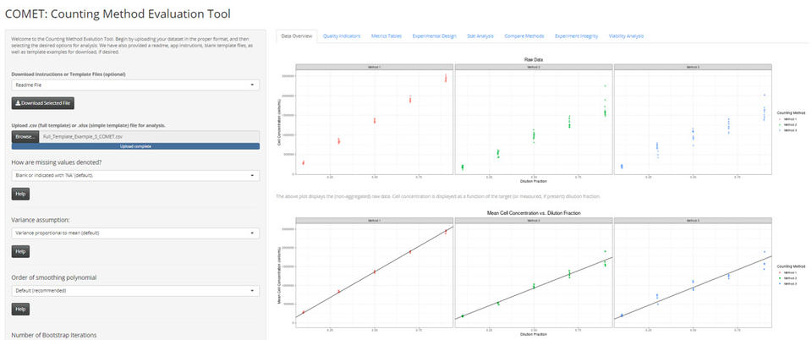Open the Viability Analysis tab
The image size is (812, 340).
(x=626, y=36)
